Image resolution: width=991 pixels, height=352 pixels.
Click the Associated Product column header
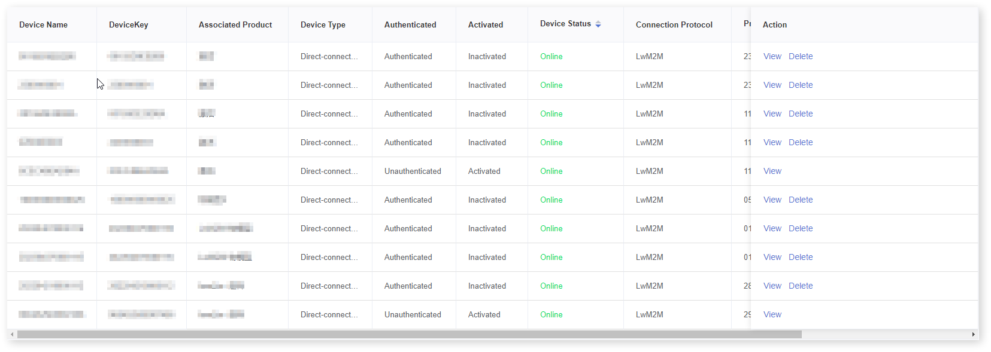click(235, 25)
